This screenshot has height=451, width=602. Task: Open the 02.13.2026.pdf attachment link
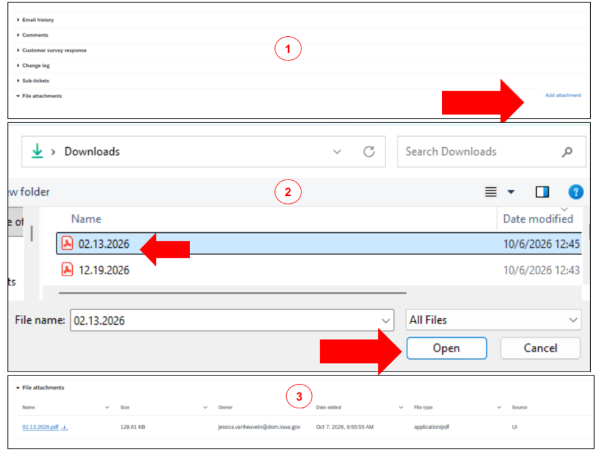(x=40, y=427)
